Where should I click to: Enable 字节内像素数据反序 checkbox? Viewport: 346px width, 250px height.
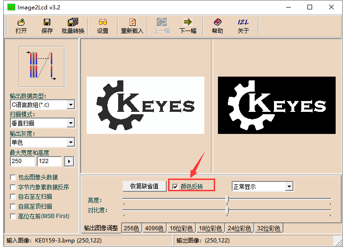13,187
